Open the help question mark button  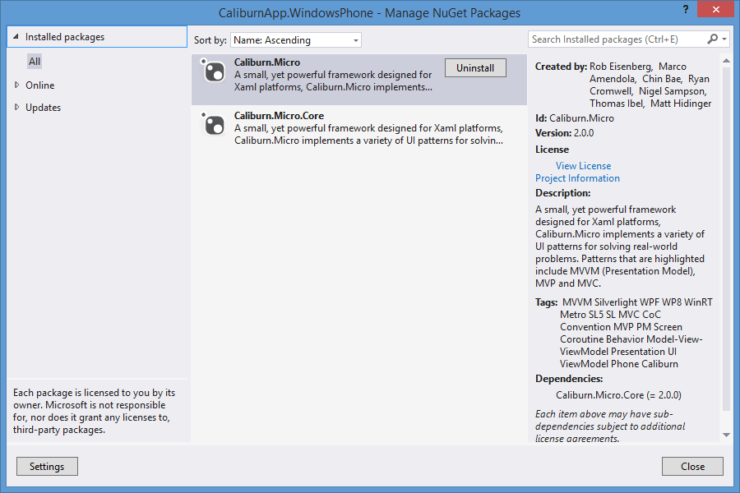coord(686,9)
